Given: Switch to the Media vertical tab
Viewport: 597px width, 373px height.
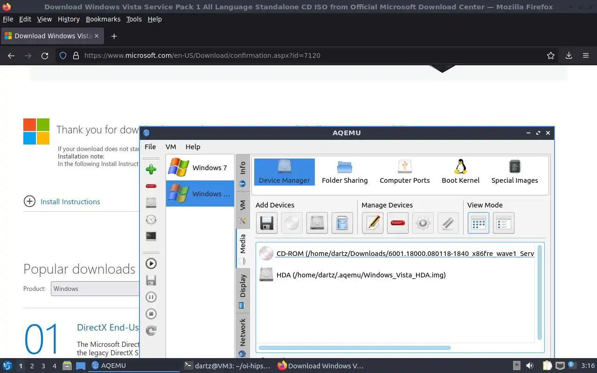Looking at the screenshot, I should point(243,248).
